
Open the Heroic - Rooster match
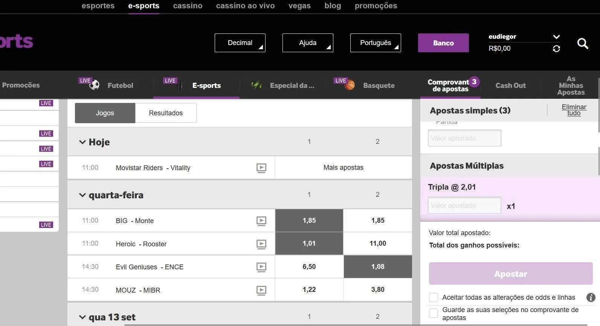coord(141,244)
